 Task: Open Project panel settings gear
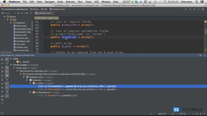point(27,13)
